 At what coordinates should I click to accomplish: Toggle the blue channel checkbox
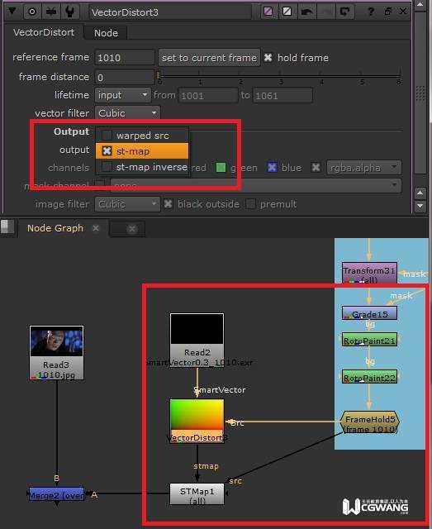pyautogui.click(x=272, y=167)
